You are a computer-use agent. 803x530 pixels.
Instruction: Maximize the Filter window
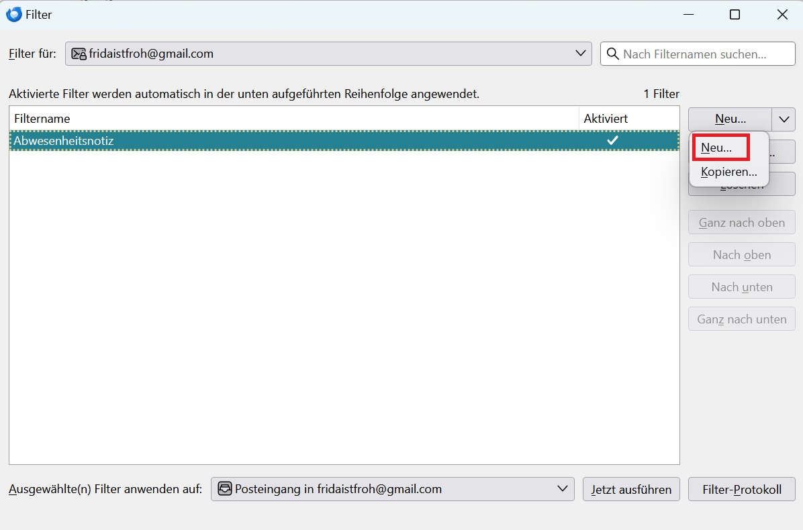735,15
